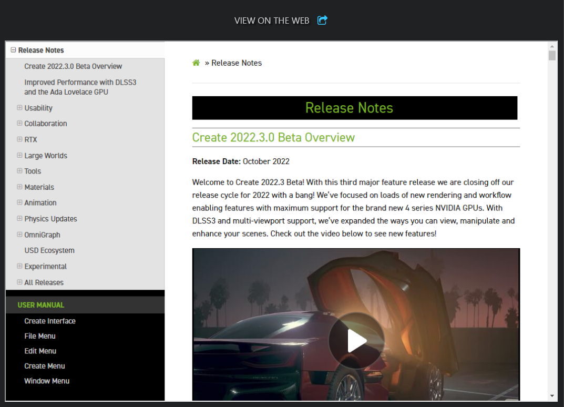Expand the OmniGraph section
Viewport: 564px width, 407px height.
(x=19, y=235)
